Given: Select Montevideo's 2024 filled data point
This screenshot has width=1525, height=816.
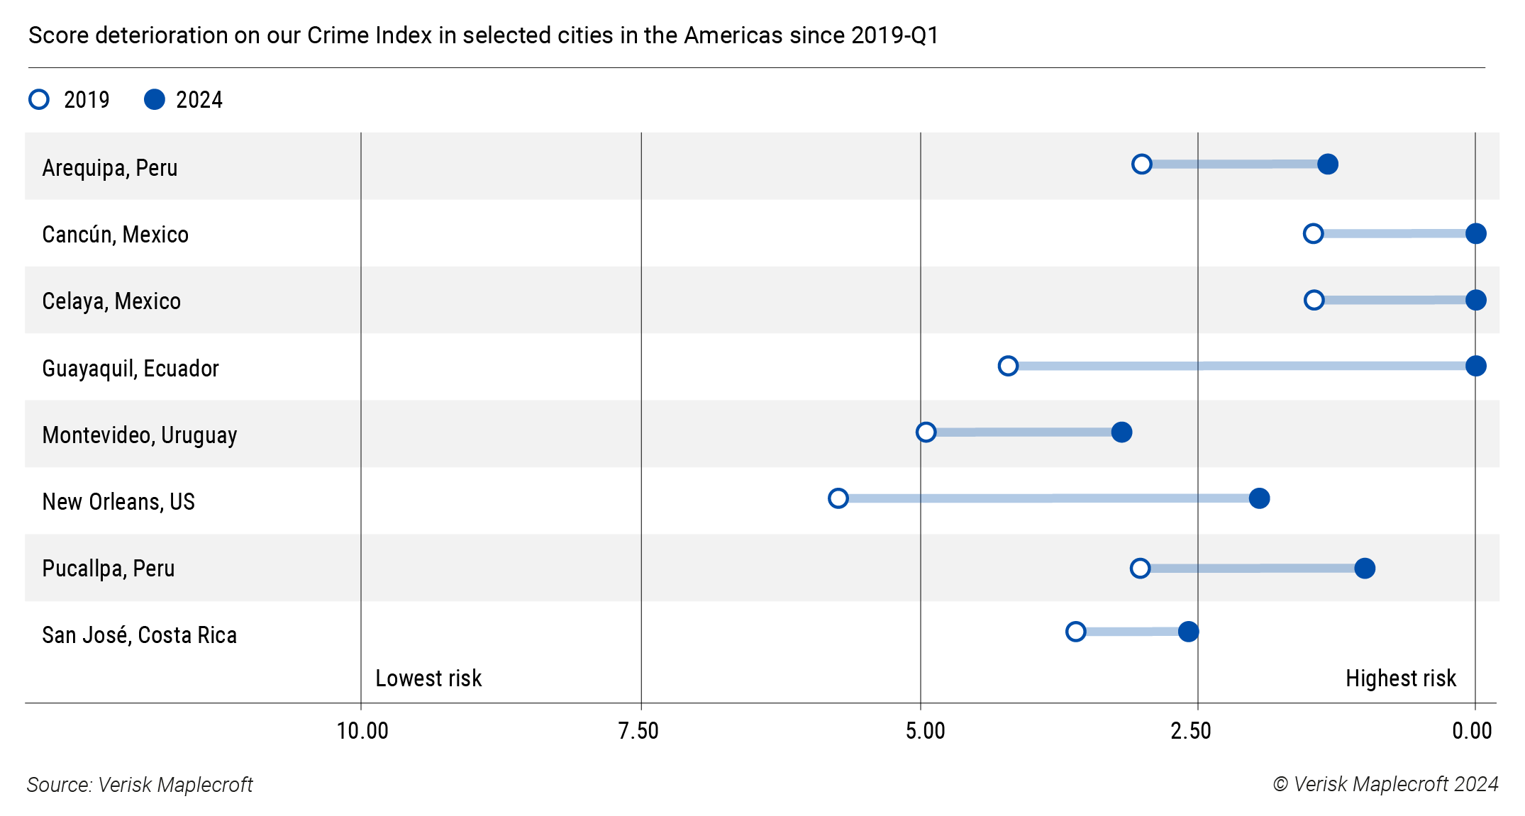Looking at the screenshot, I should coord(1121,432).
